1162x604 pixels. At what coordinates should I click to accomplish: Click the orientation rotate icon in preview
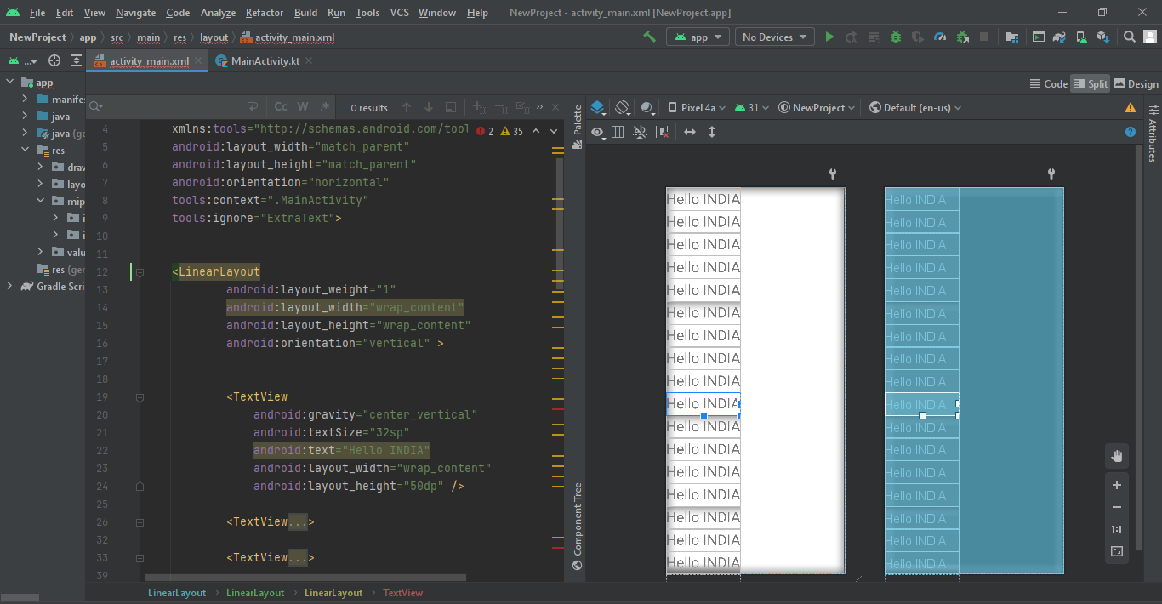[x=623, y=108]
